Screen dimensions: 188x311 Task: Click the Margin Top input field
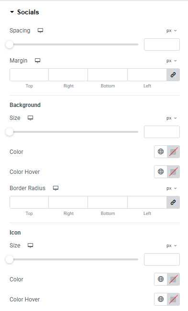coord(29,75)
